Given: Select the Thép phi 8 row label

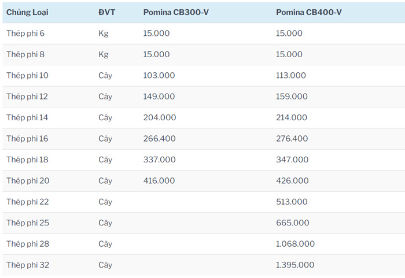Looking at the screenshot, I should [x=25, y=54].
